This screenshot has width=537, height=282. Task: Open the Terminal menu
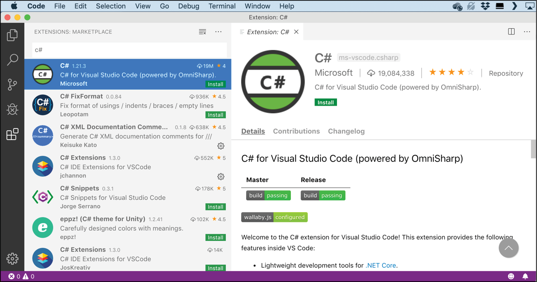[x=222, y=6]
